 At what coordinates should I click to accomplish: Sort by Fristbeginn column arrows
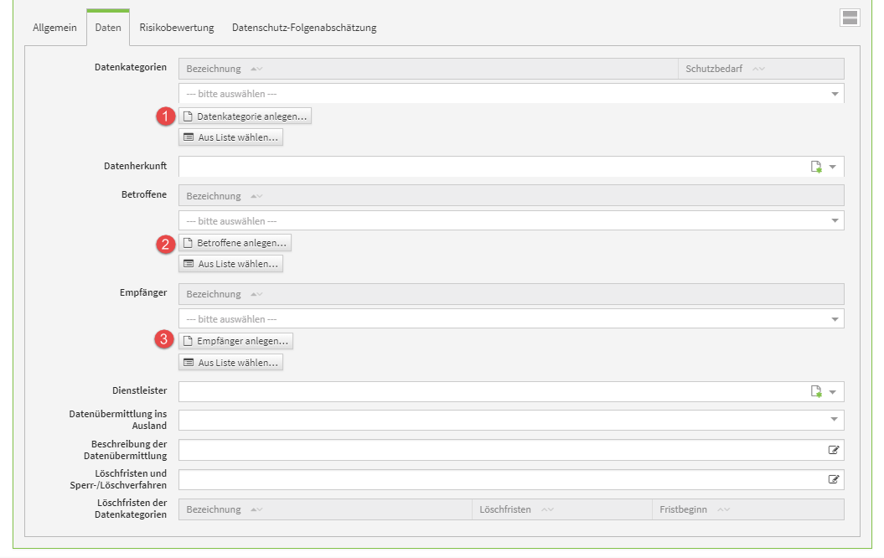723,509
